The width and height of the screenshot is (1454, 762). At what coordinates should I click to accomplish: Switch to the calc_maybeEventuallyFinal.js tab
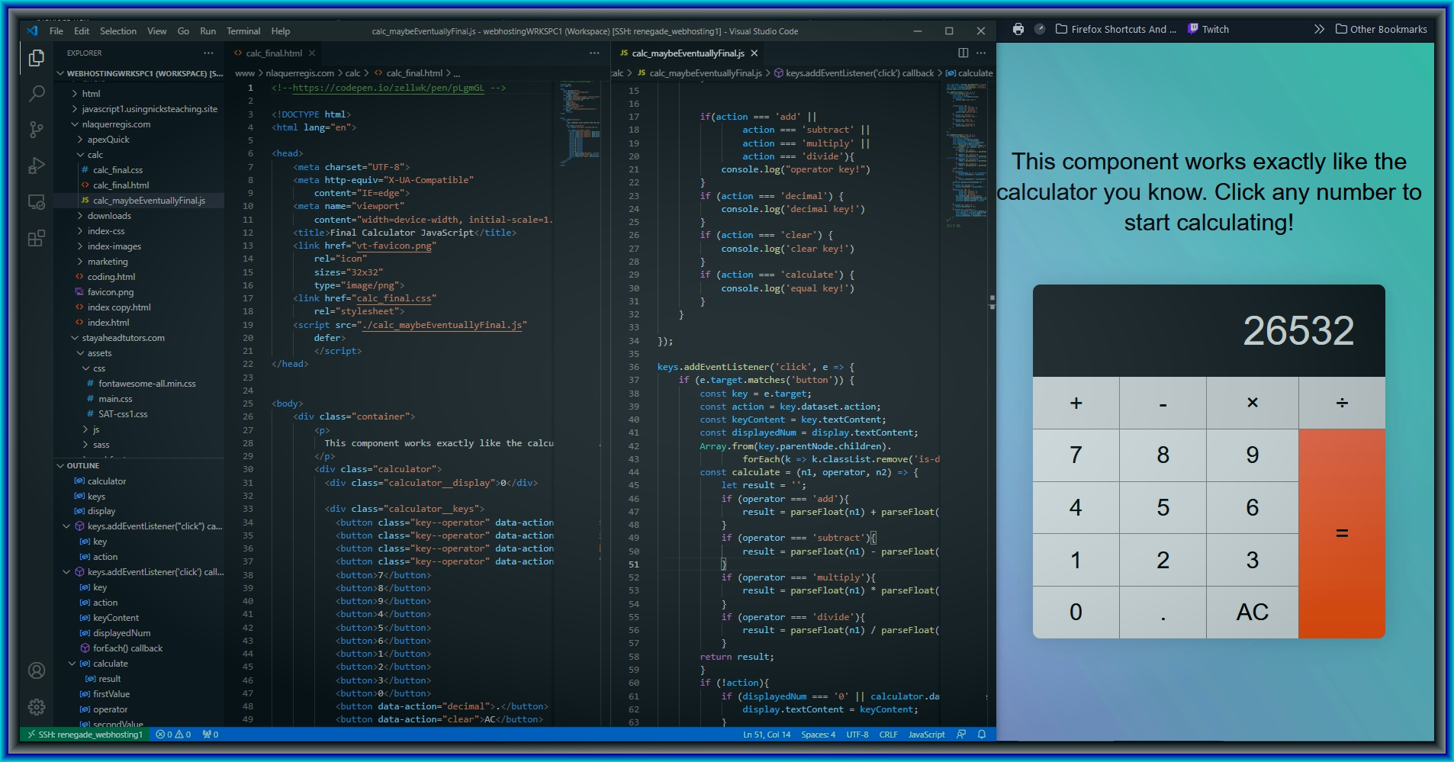[687, 53]
